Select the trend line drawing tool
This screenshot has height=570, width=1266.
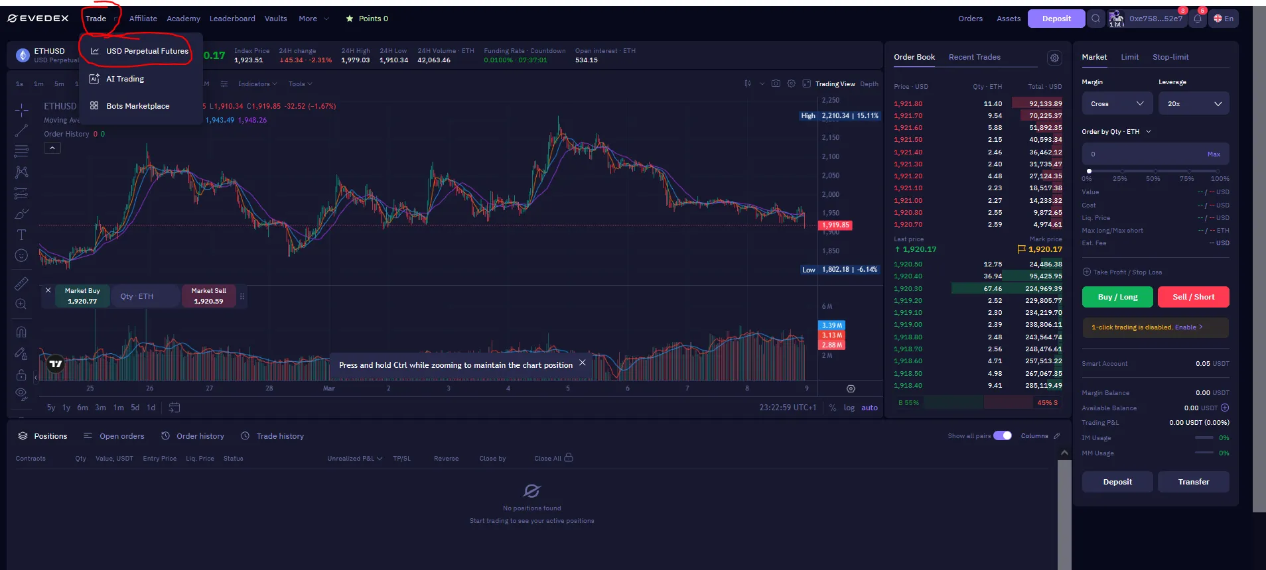[x=21, y=131]
